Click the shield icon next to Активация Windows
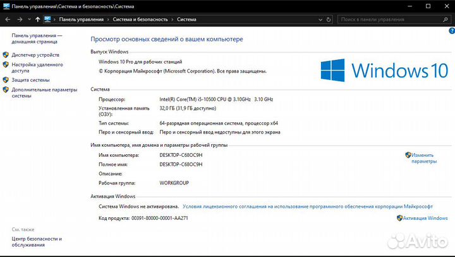 coord(399,218)
